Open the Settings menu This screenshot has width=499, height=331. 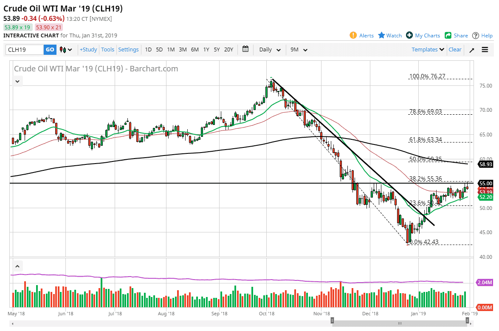[128, 50]
